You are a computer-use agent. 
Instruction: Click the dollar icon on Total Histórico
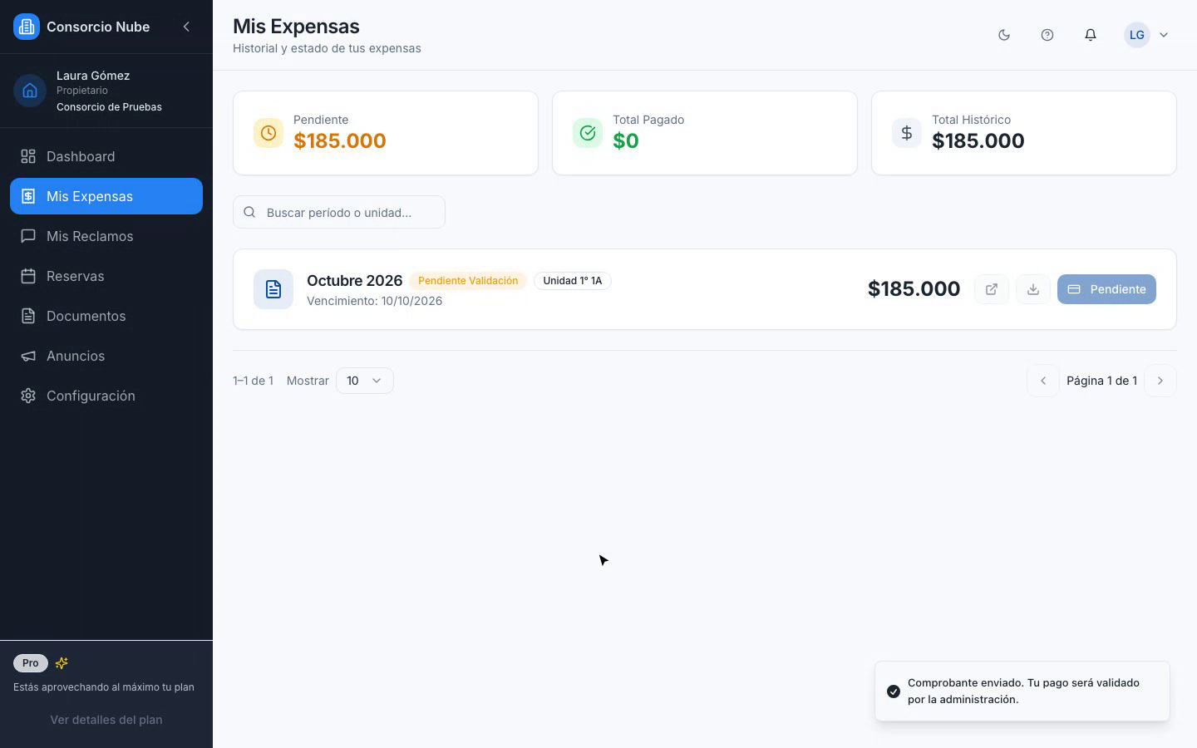click(907, 133)
